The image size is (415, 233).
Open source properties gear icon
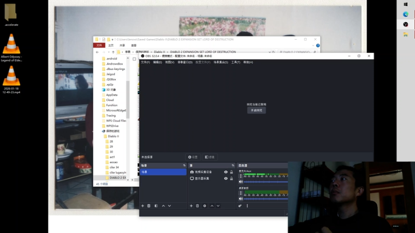(204, 206)
